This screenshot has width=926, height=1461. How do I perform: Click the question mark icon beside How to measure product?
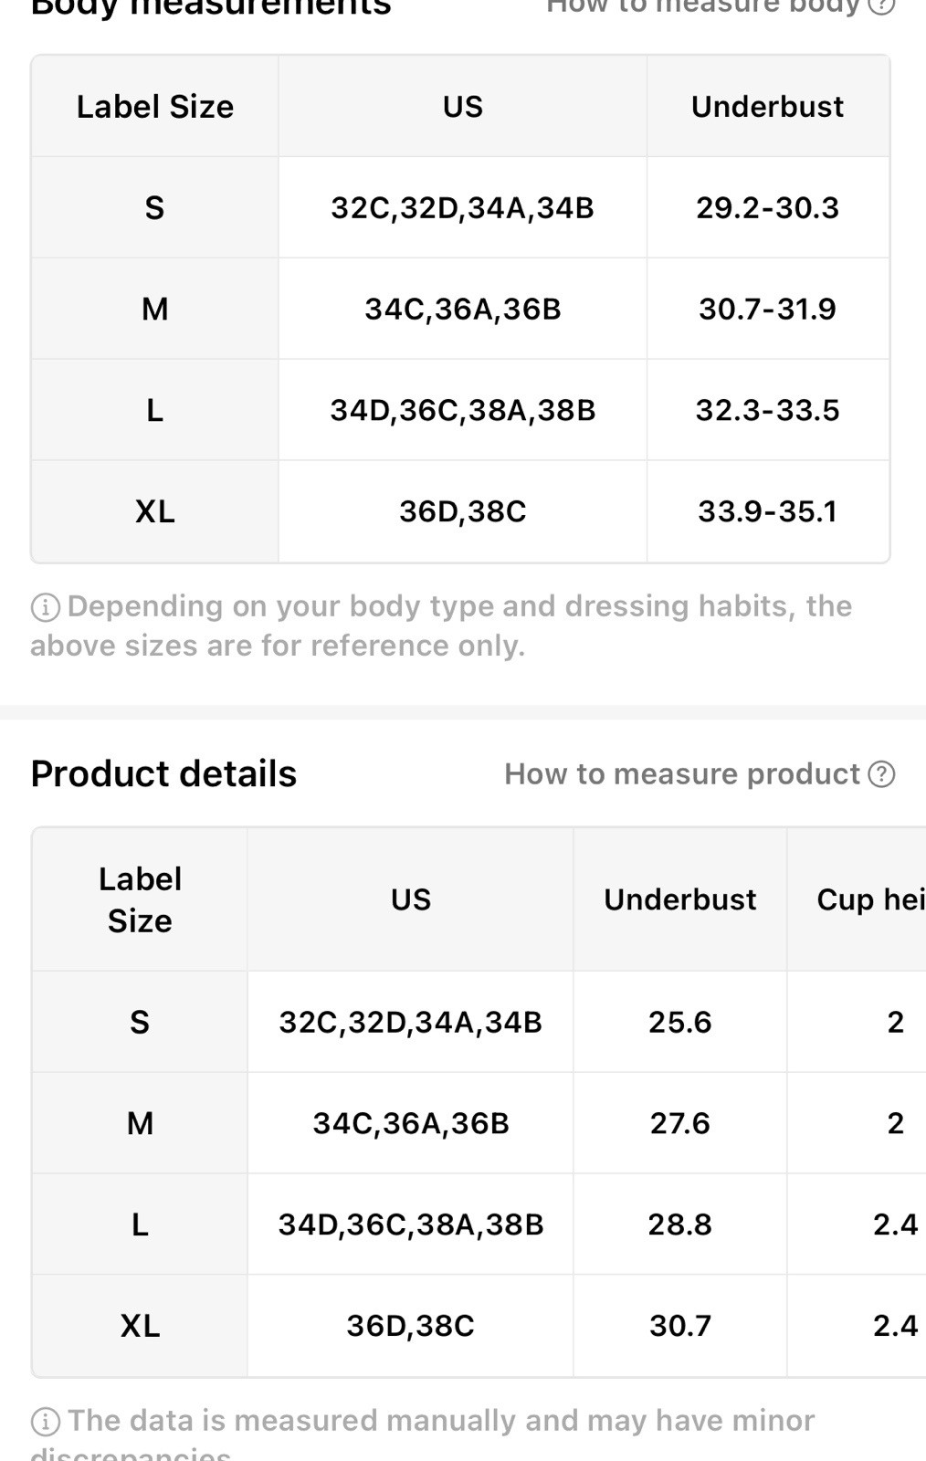881,774
